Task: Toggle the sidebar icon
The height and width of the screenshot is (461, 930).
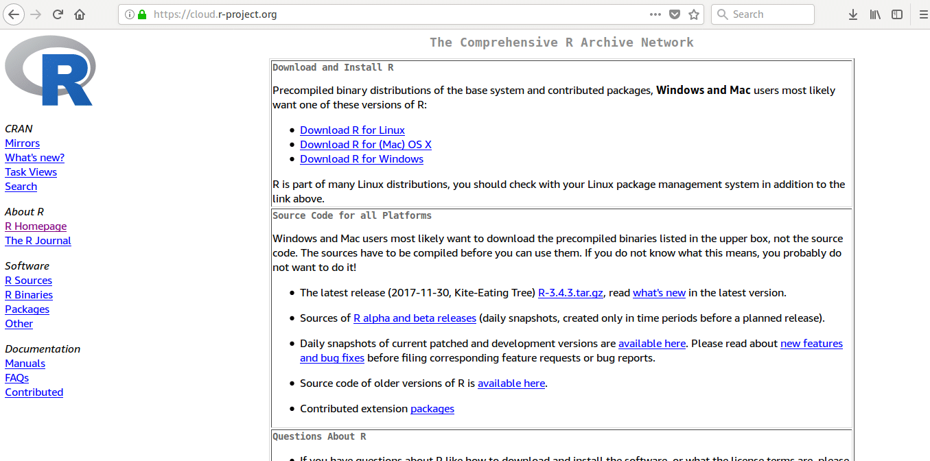Action: pyautogui.click(x=897, y=14)
